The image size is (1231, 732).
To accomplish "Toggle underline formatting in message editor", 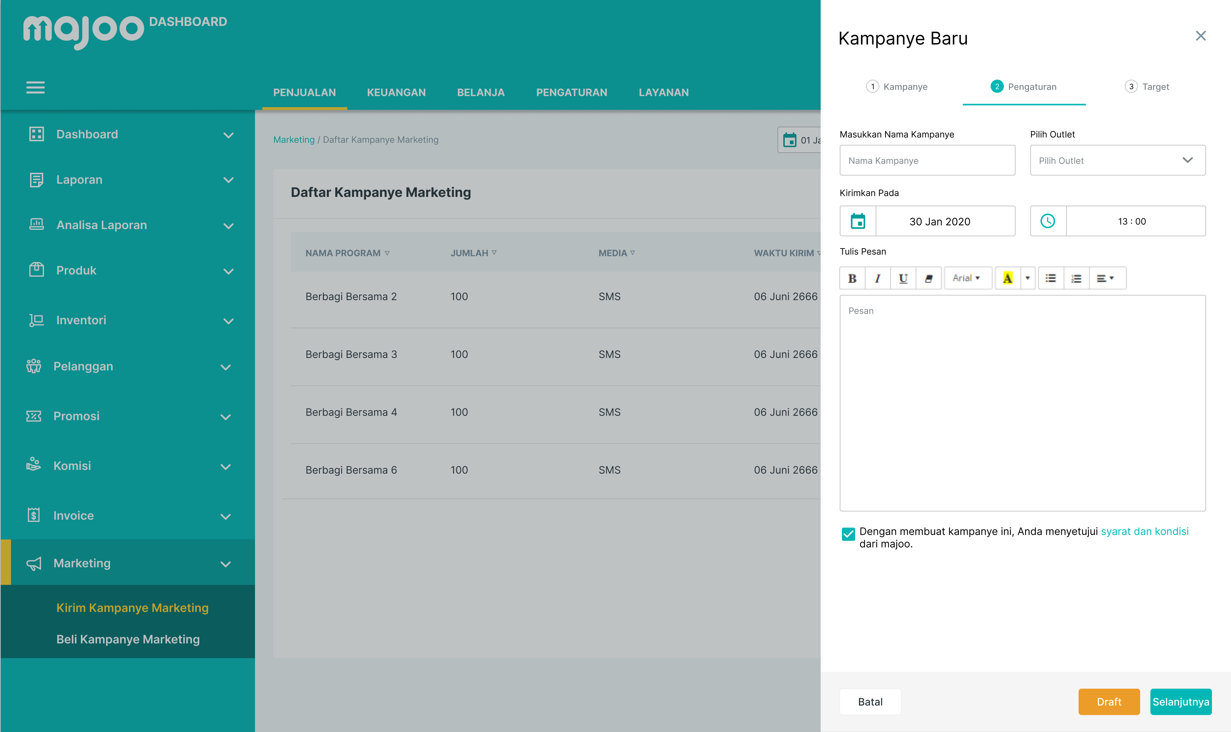I will point(903,278).
